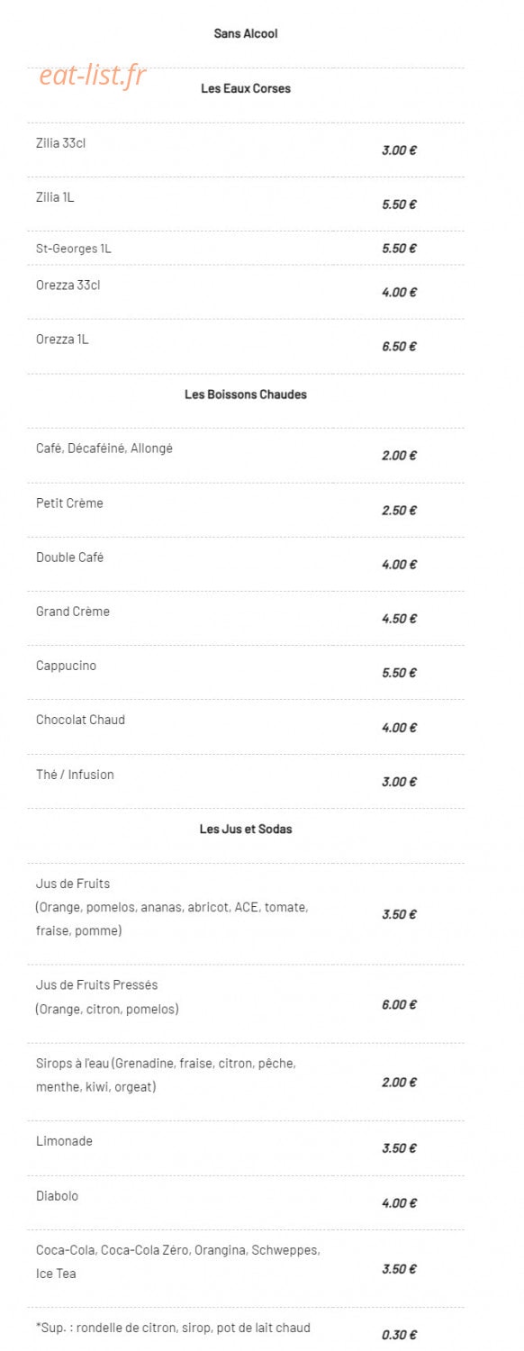Click the Double Café entry
Screen dimensions: 524x1351
point(69,558)
